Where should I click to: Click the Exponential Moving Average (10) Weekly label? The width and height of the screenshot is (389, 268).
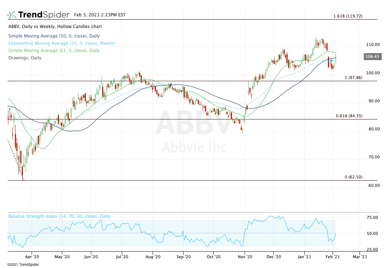[x=61, y=43]
